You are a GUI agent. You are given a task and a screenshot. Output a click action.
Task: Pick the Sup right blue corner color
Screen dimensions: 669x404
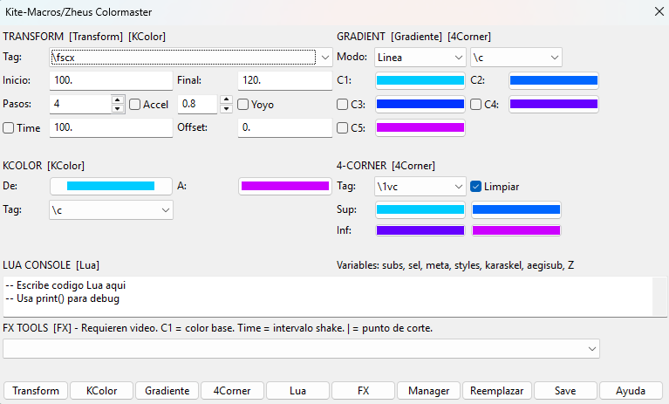[x=516, y=209]
